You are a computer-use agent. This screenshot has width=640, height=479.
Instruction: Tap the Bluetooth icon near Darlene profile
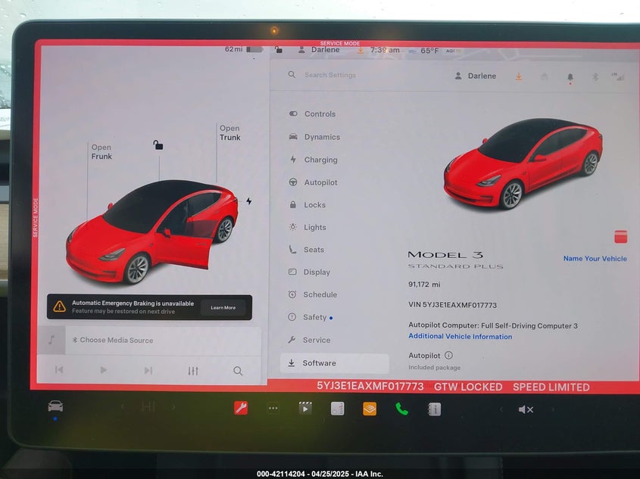coord(594,76)
